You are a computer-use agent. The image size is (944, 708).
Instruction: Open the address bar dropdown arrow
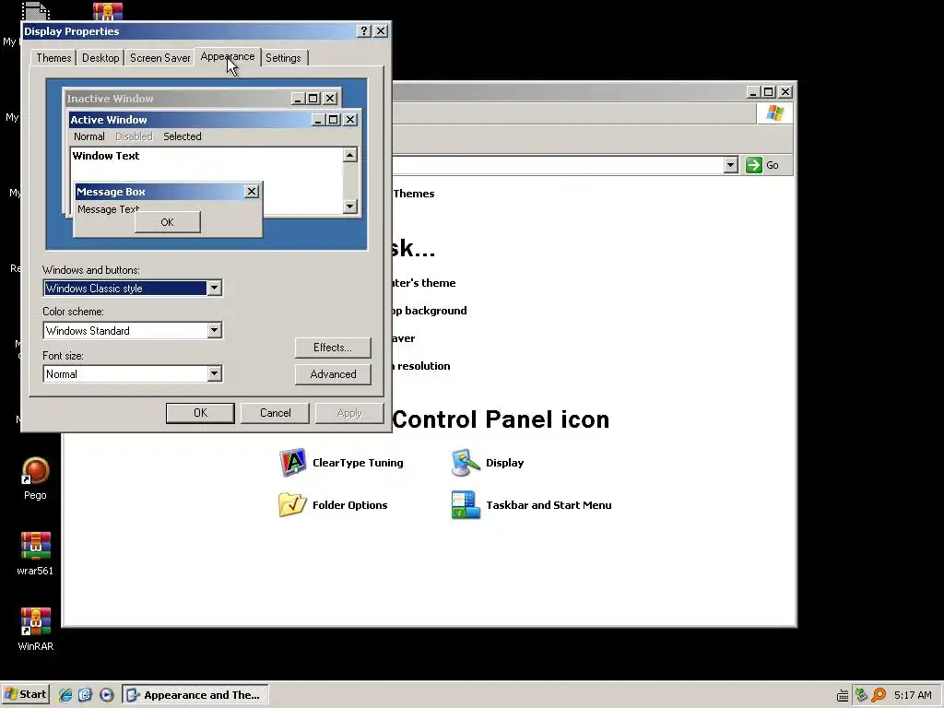[730, 165]
